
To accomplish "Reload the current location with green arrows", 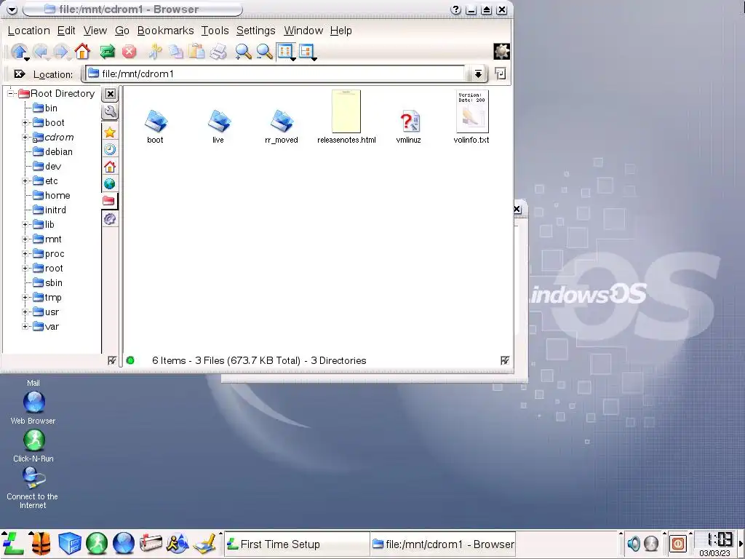I will (108, 52).
